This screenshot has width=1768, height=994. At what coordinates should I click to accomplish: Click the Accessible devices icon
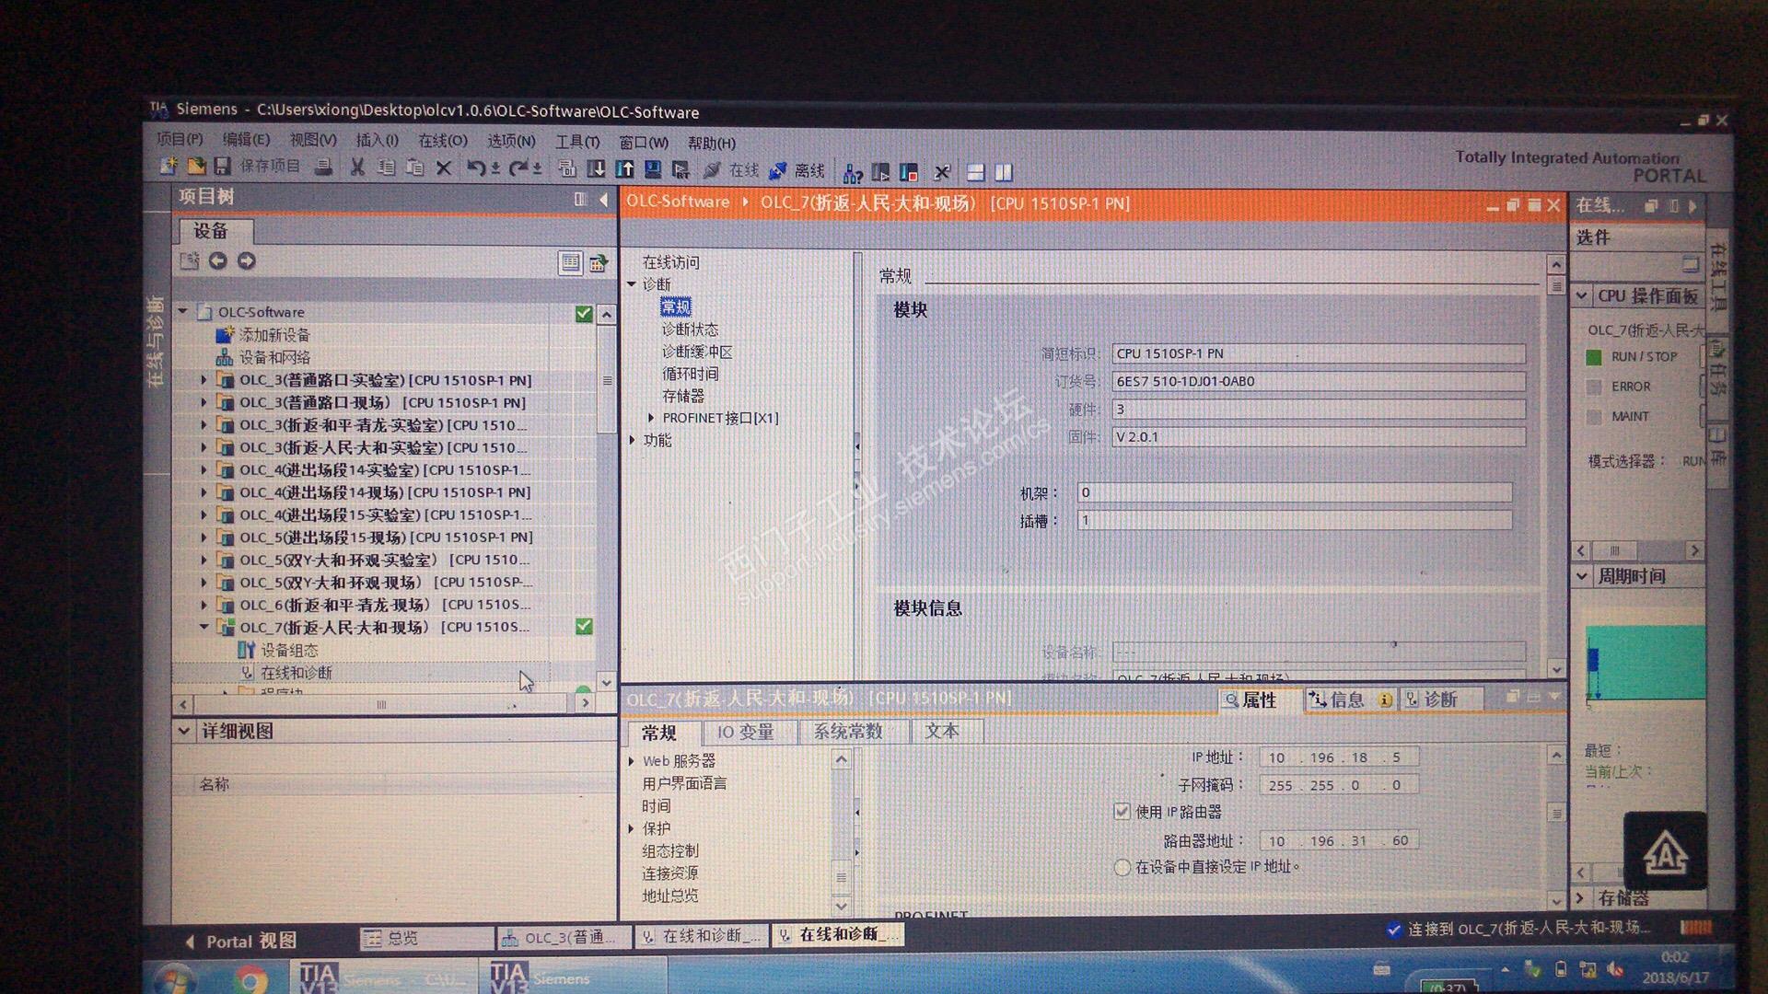853,173
